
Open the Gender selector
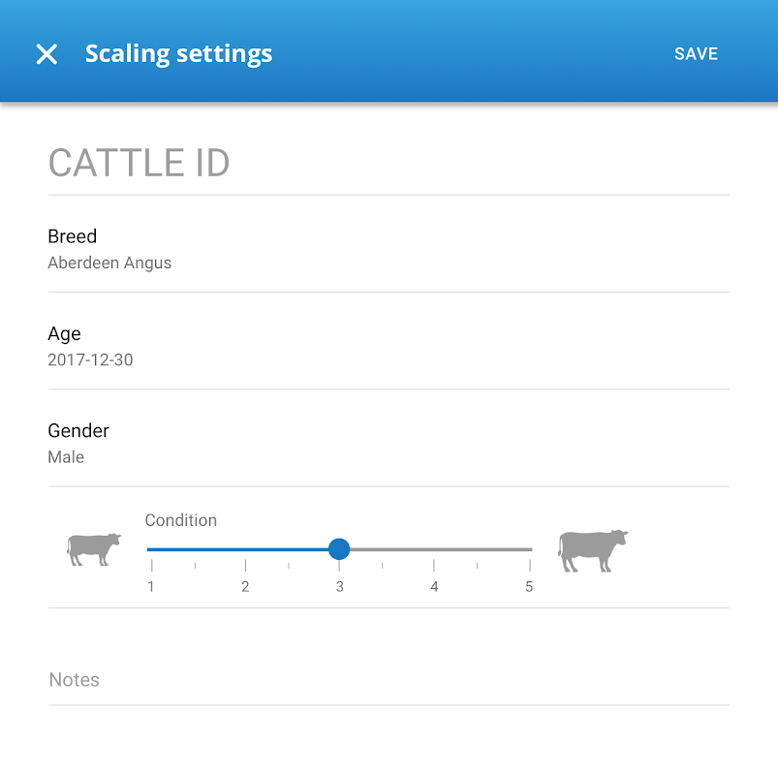click(388, 443)
